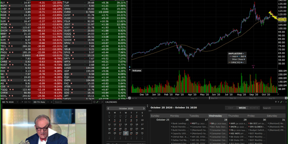Click the red dot next to JNUG
The image size is (288, 144).
click(10, 28)
